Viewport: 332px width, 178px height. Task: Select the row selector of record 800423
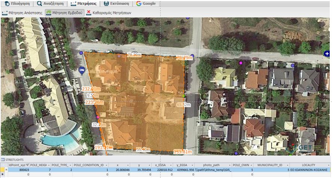click(2, 170)
